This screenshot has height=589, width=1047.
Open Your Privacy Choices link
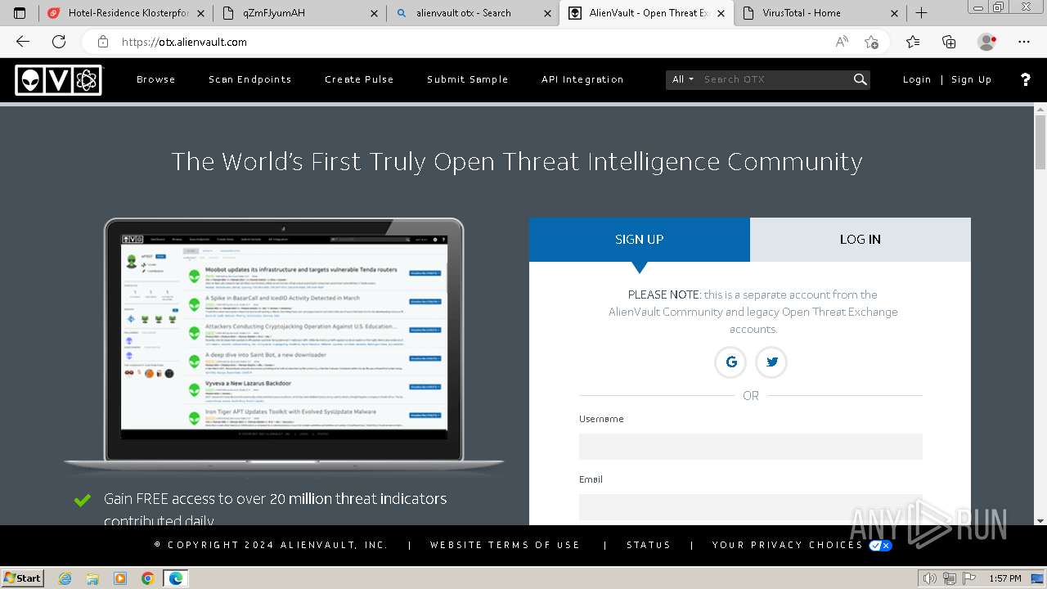click(x=788, y=545)
